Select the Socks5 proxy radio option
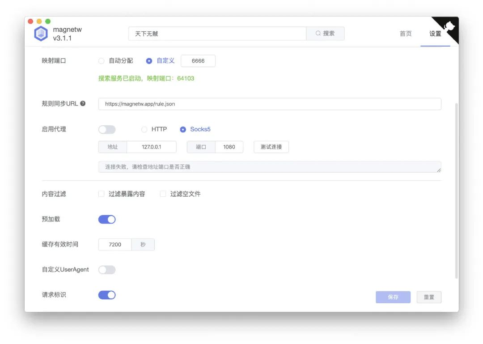Viewport: 483px width, 344px height. [x=182, y=129]
